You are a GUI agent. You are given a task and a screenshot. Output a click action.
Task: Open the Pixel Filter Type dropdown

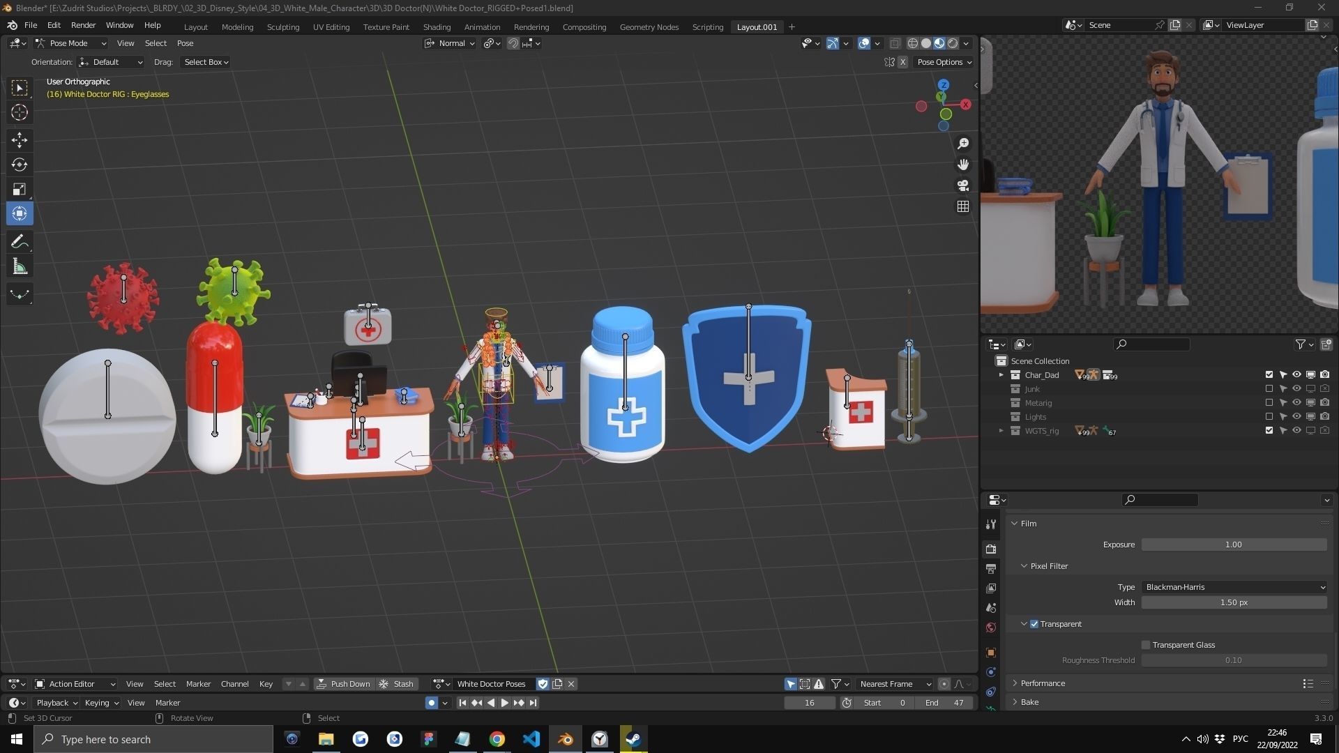1234,587
